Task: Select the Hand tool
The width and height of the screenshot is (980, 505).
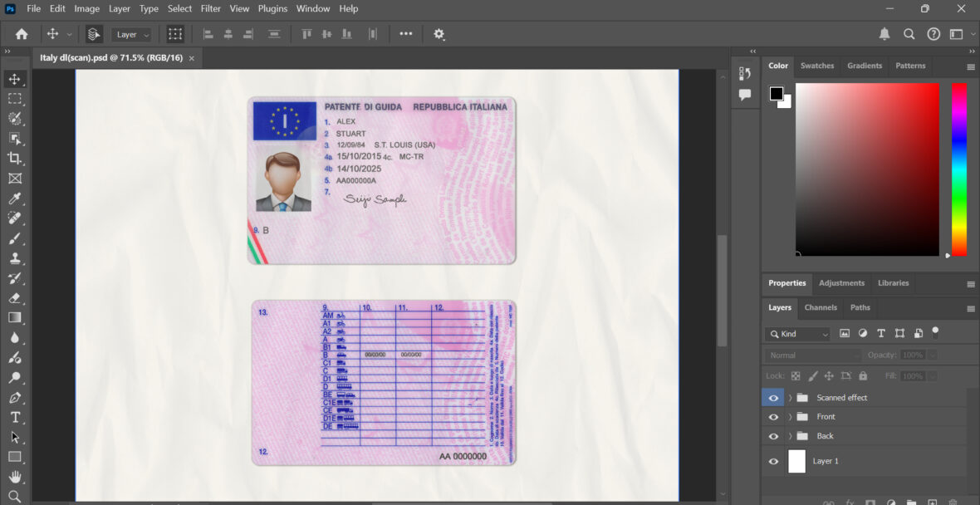Action: click(15, 477)
